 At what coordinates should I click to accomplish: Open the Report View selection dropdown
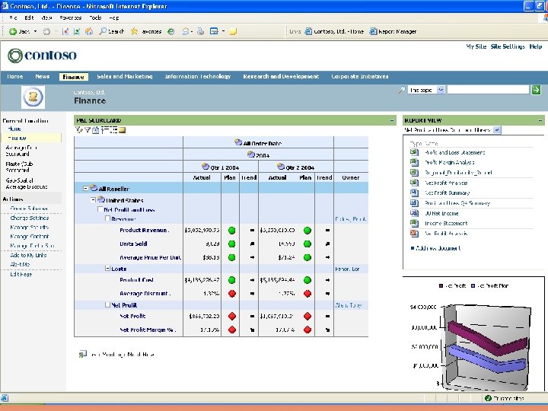496,130
